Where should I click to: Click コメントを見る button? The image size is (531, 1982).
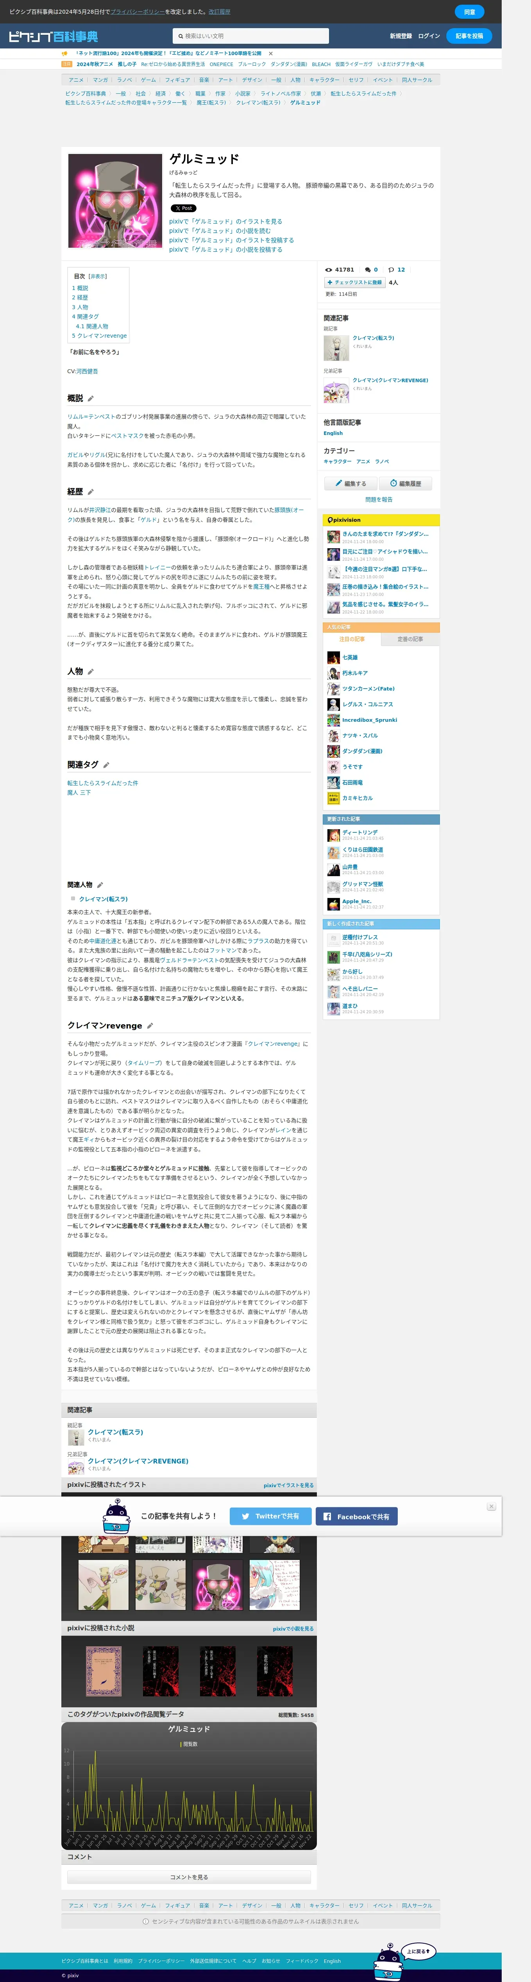pos(189,1877)
